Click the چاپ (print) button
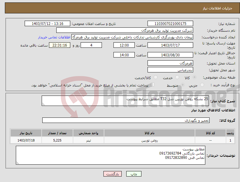 [x=134, y=174]
